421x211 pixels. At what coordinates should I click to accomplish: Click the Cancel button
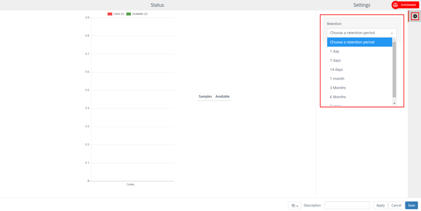pyautogui.click(x=396, y=205)
